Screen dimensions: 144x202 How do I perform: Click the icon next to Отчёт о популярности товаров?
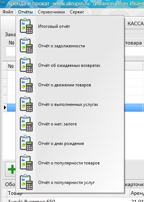[26, 163]
